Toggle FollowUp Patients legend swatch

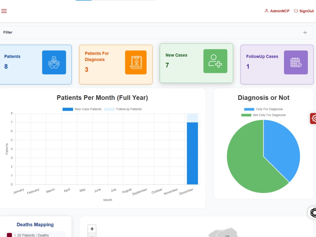[x=109, y=109]
